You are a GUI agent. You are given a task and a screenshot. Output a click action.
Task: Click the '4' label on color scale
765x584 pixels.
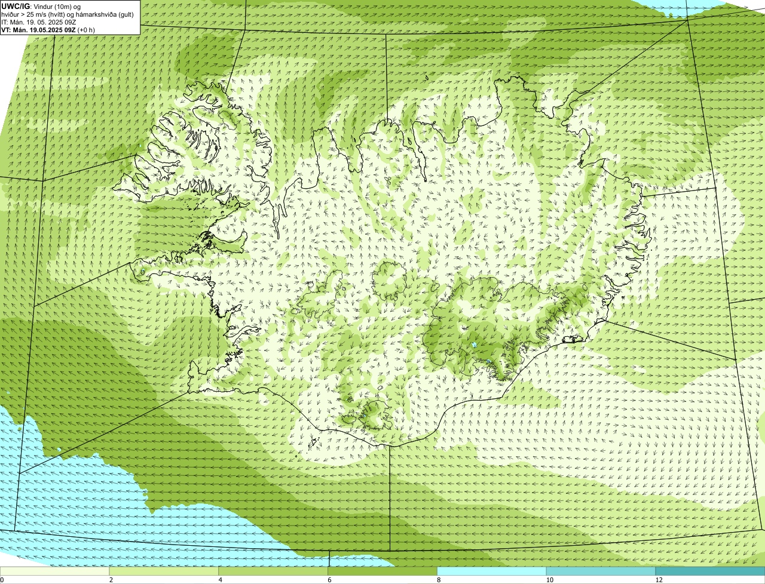221,580
